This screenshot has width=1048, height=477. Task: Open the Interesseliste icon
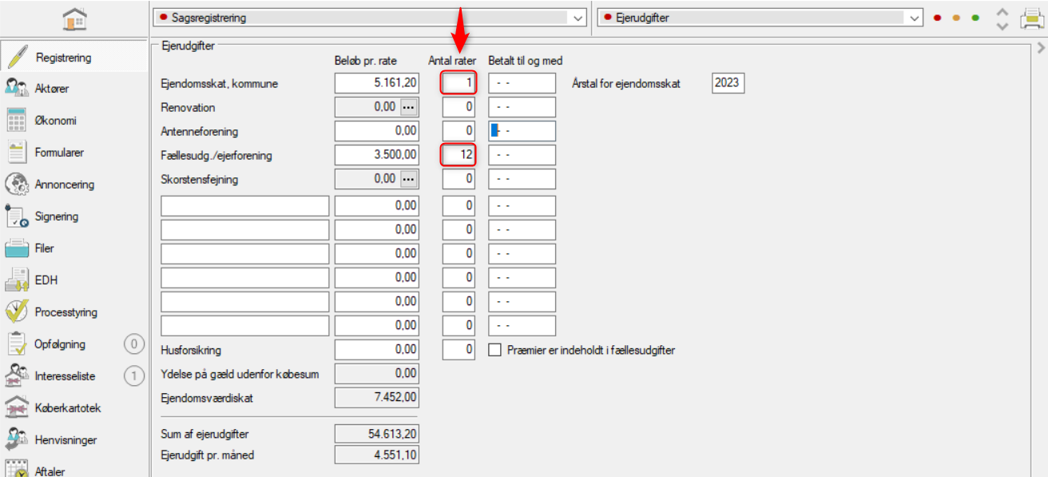17,376
